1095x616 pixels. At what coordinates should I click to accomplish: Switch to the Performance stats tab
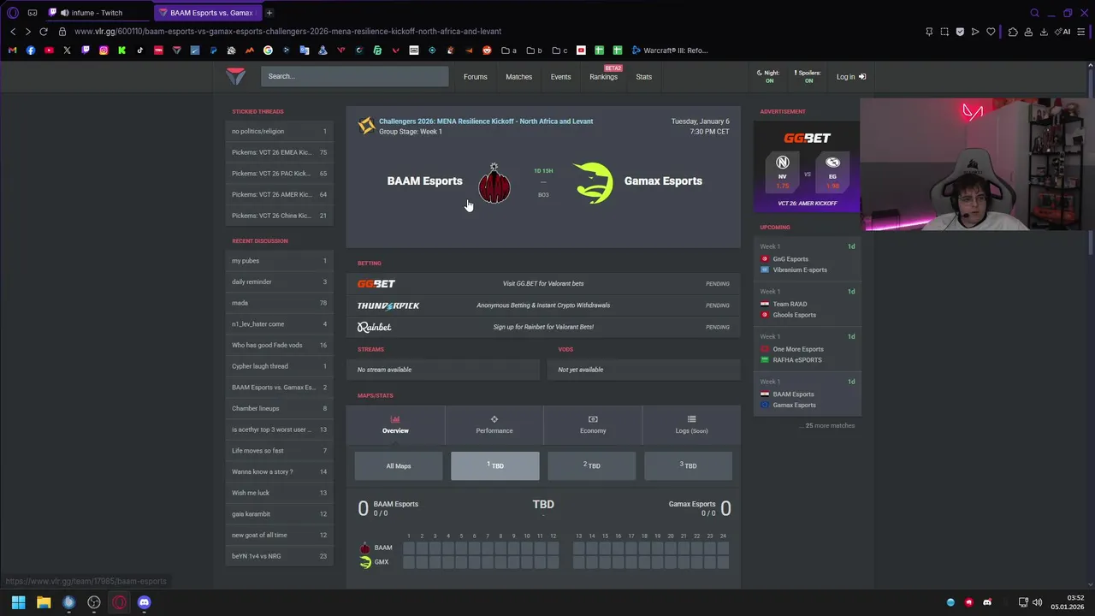coord(494,425)
